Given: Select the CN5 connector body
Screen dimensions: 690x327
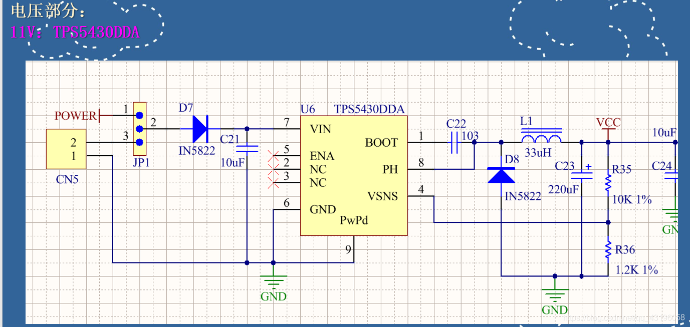Looking at the screenshot, I should (66, 149).
